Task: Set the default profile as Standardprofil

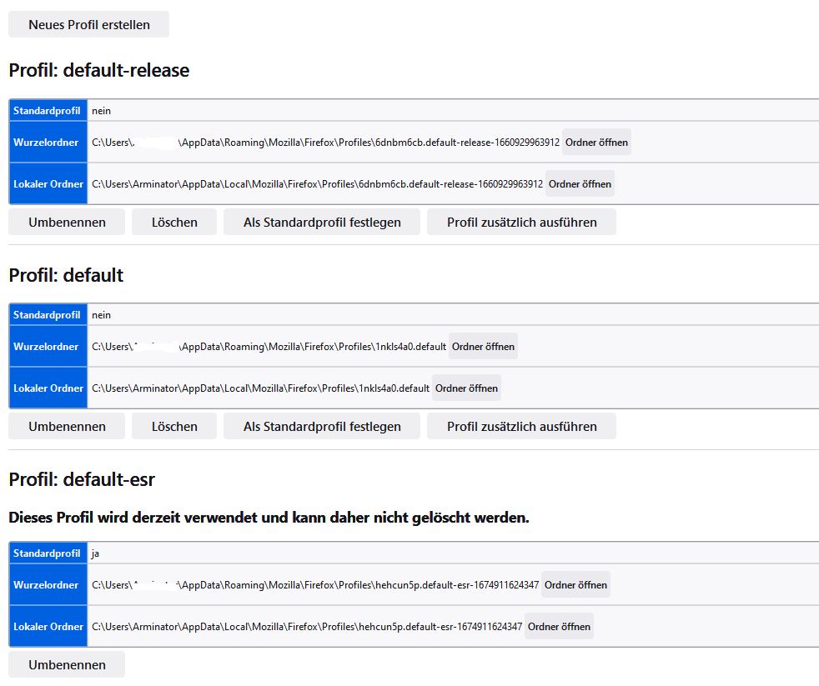Action: click(x=322, y=426)
